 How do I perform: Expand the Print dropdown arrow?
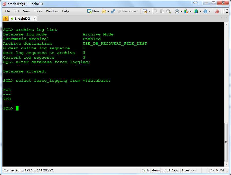pos(181,11)
